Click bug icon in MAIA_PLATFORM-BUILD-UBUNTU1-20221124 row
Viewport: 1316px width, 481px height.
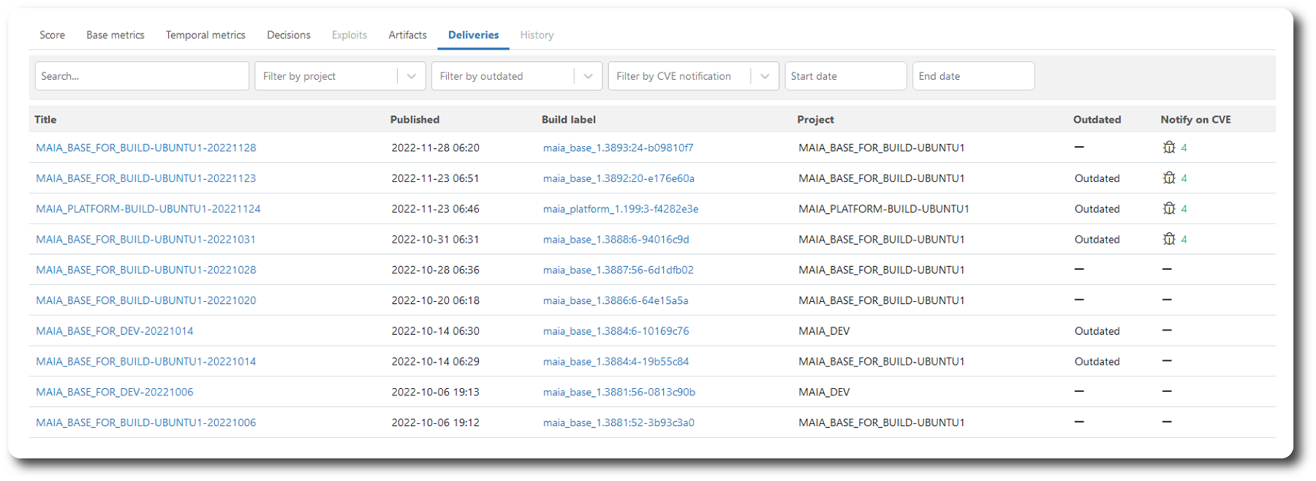click(1168, 209)
